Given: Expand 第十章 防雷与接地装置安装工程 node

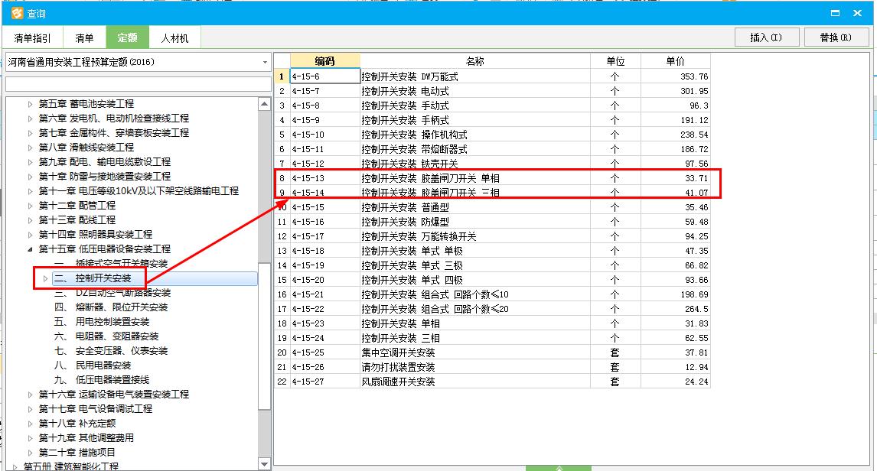Looking at the screenshot, I should pyautogui.click(x=30, y=177).
